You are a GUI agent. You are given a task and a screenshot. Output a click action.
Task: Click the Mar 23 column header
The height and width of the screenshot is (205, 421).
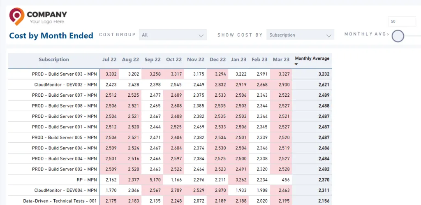click(281, 60)
